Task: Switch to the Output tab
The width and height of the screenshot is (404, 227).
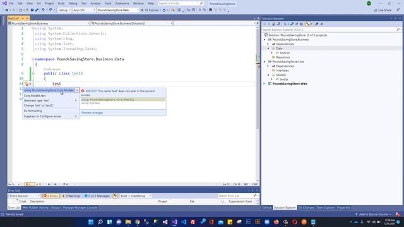Action: tap(56, 207)
